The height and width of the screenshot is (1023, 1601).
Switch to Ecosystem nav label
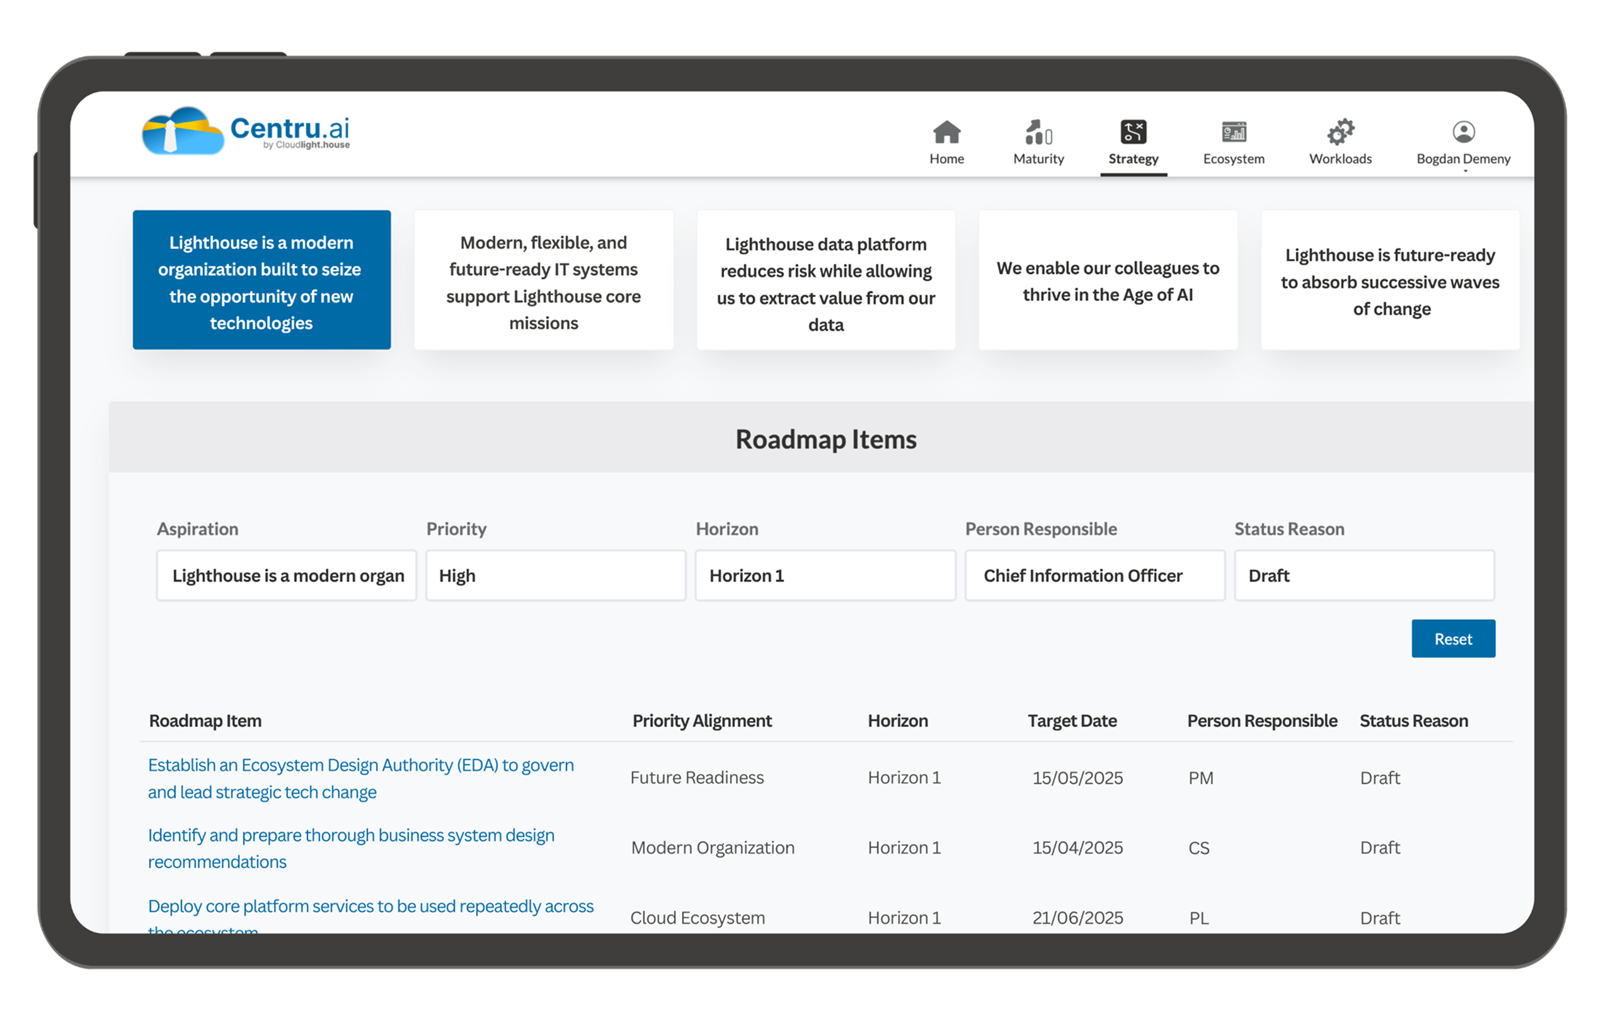pyautogui.click(x=1233, y=159)
